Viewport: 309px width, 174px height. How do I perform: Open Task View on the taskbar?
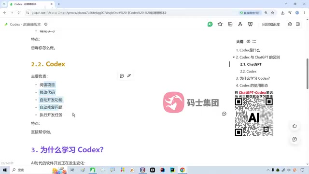(72, 170)
